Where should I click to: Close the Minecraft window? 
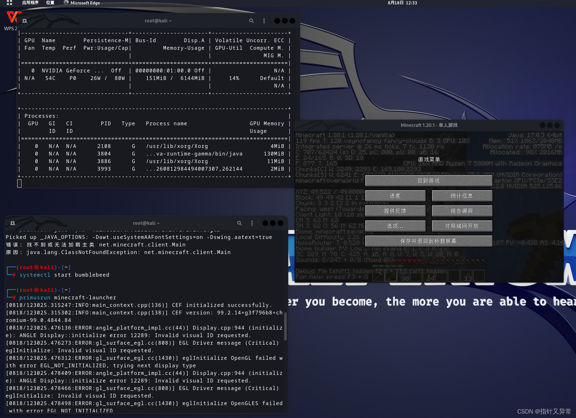557,125
